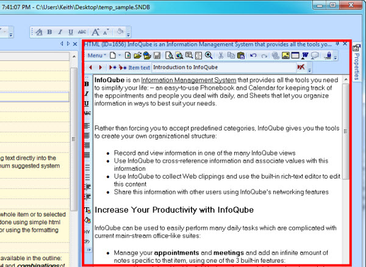Image resolution: width=366 pixels, height=267 pixels.
Task: Click the Item text label
Action: (x=139, y=68)
